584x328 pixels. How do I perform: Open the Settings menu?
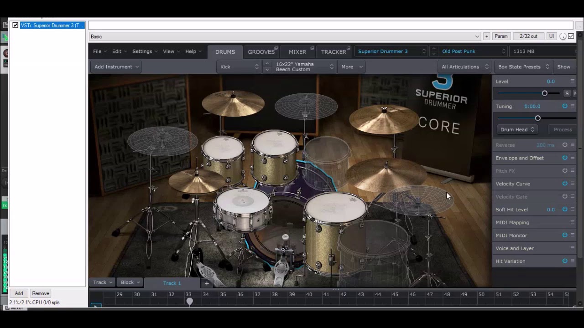145,51
